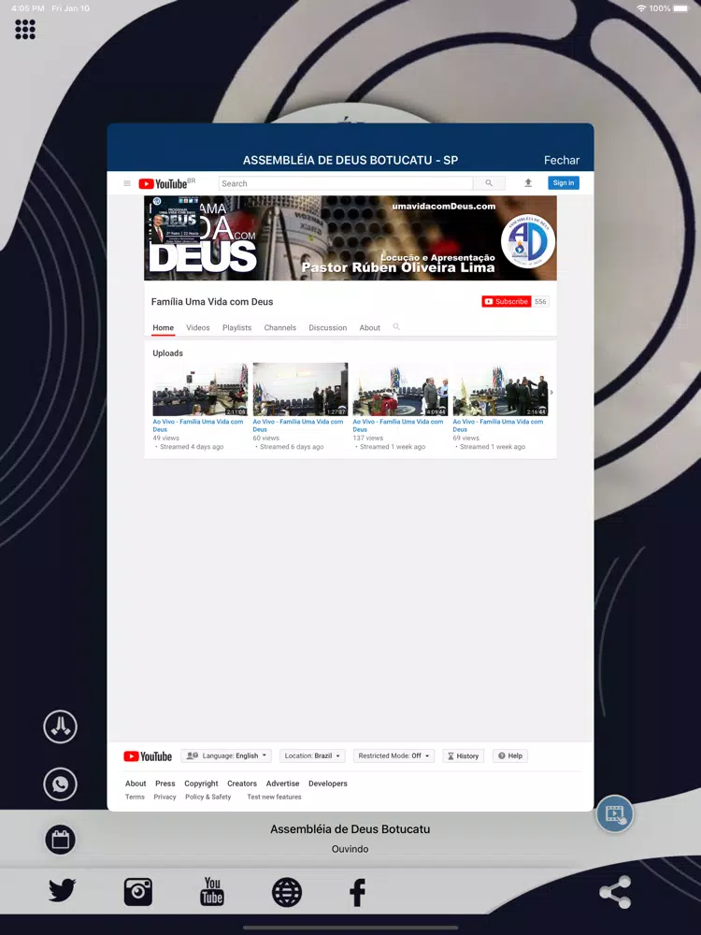Image resolution: width=701 pixels, height=935 pixels.
Task: Expand the Location: Brazil dropdown
Action: click(312, 755)
